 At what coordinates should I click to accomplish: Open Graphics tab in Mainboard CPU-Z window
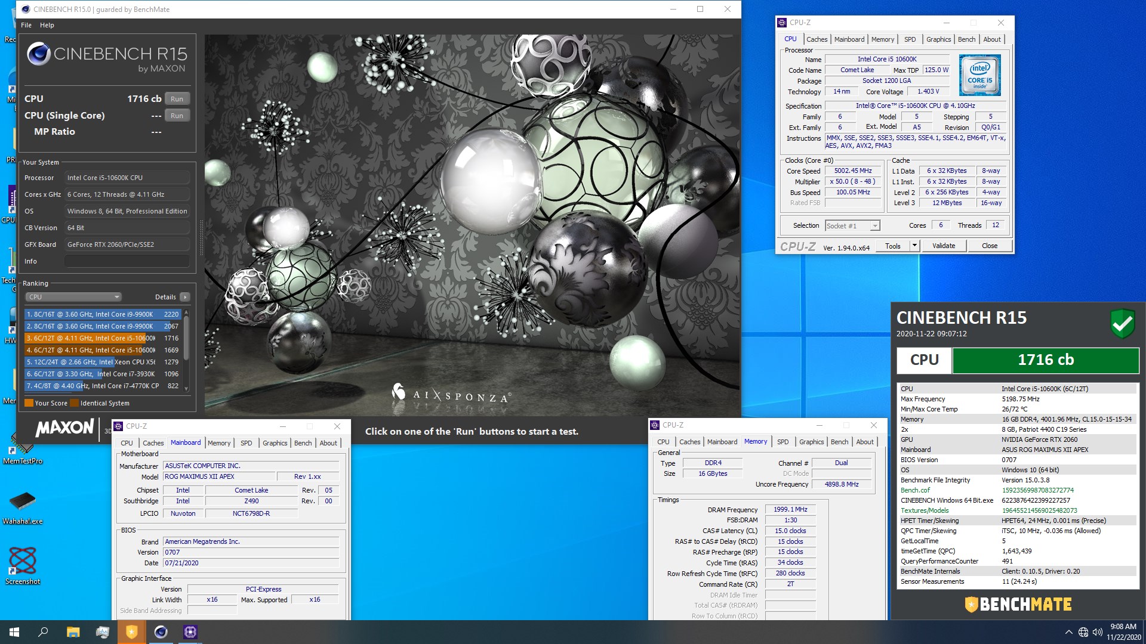pyautogui.click(x=275, y=443)
